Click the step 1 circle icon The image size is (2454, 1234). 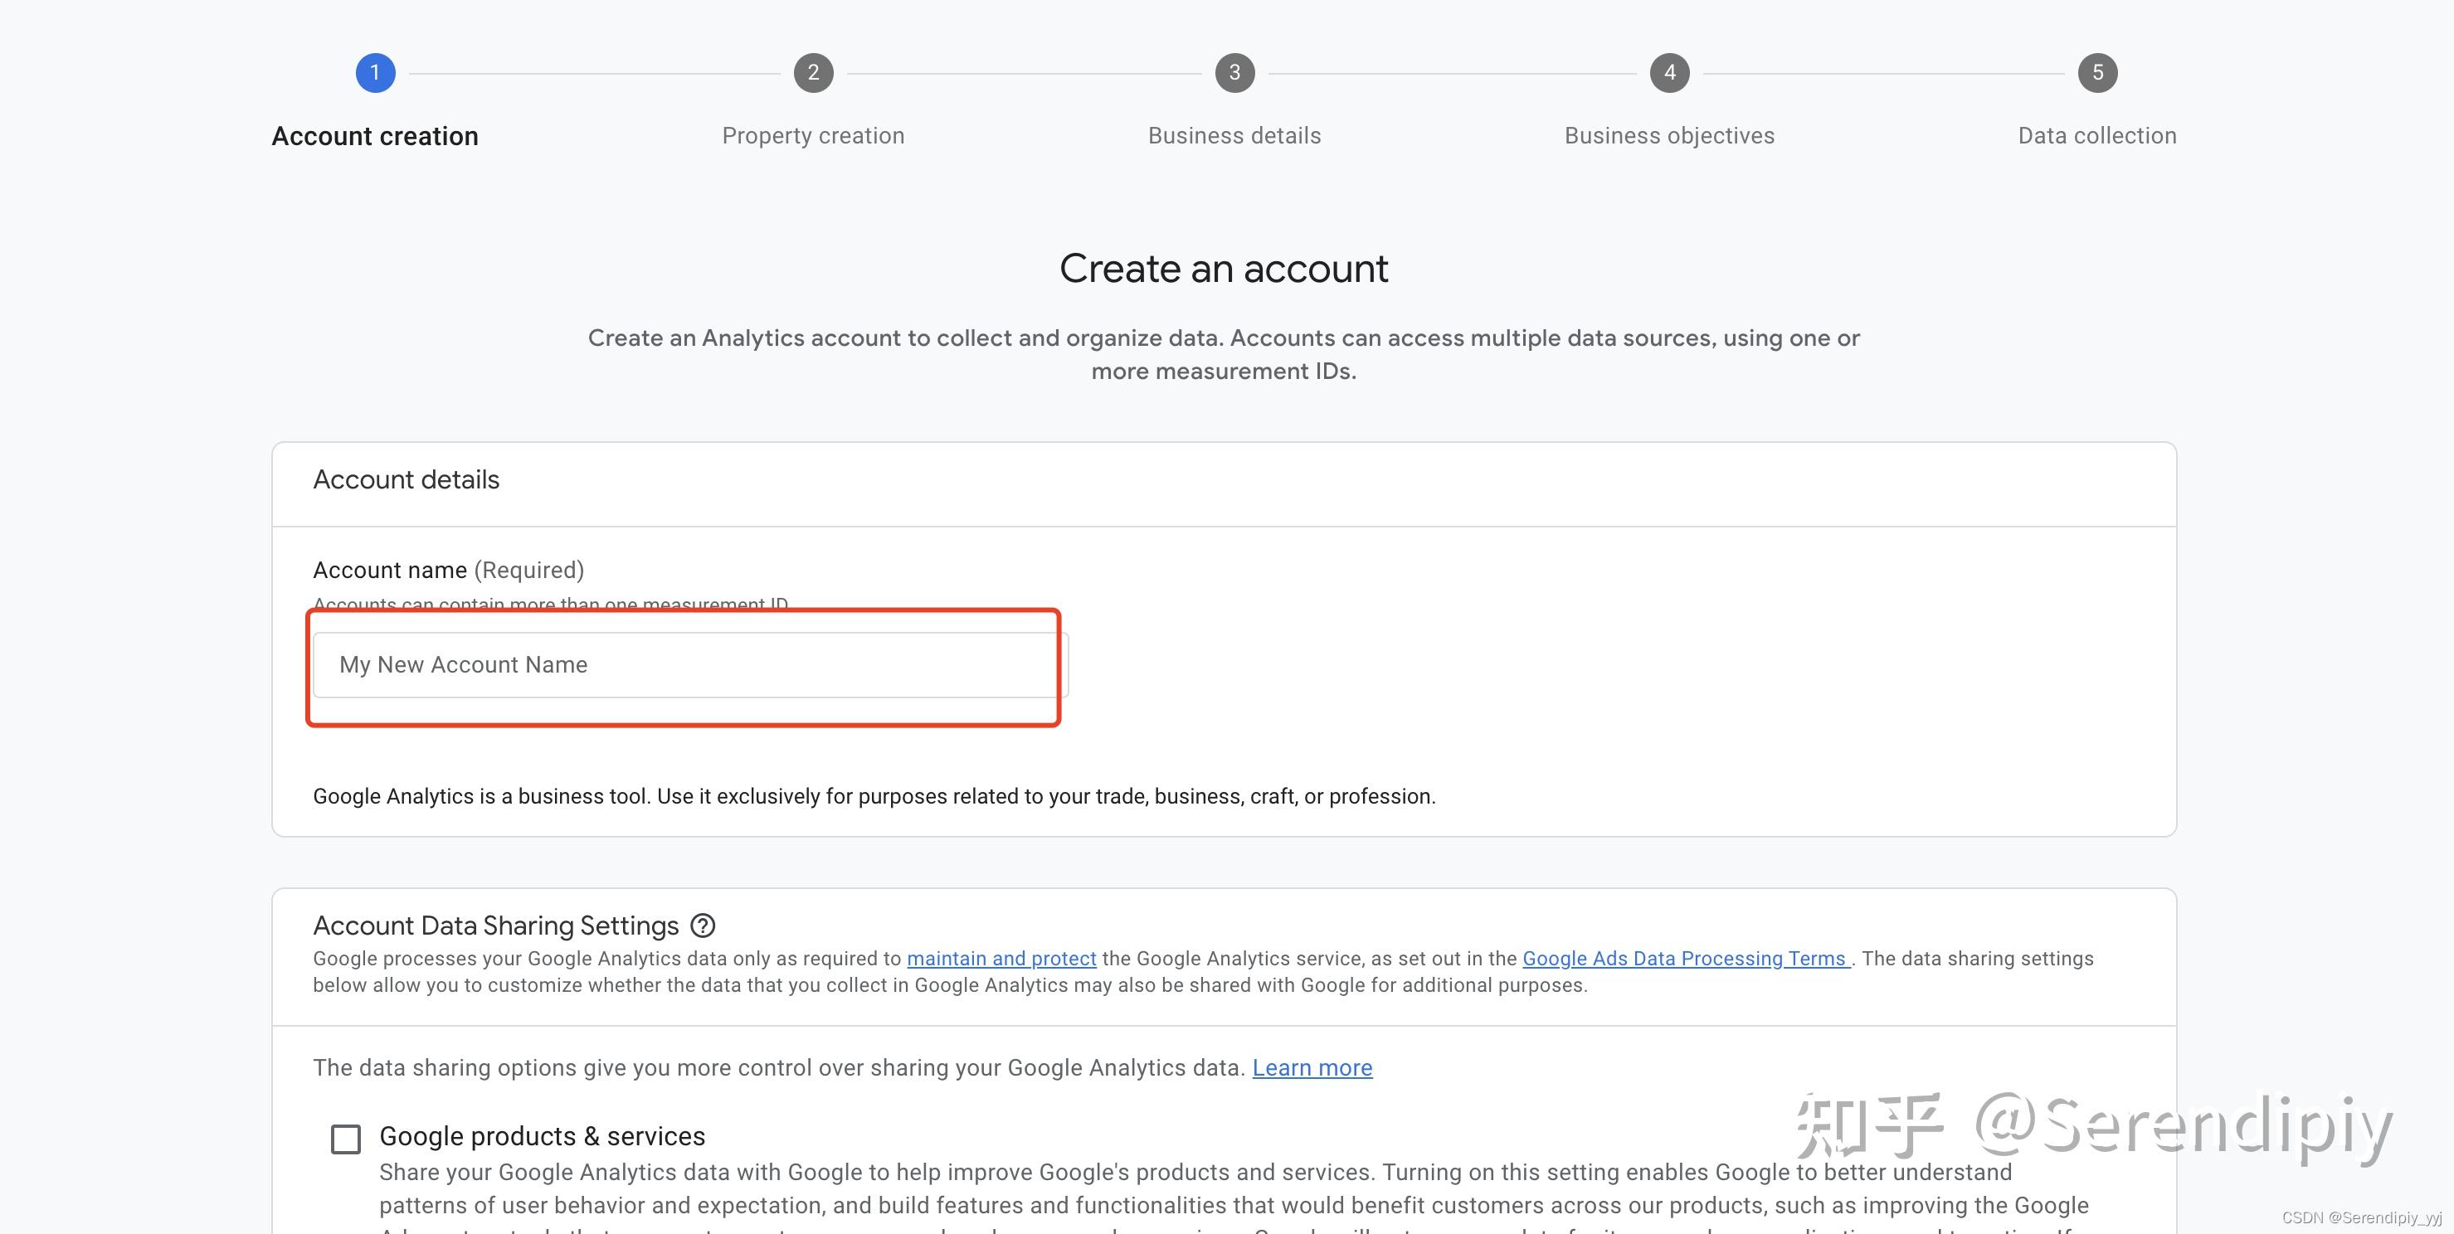coord(375,72)
